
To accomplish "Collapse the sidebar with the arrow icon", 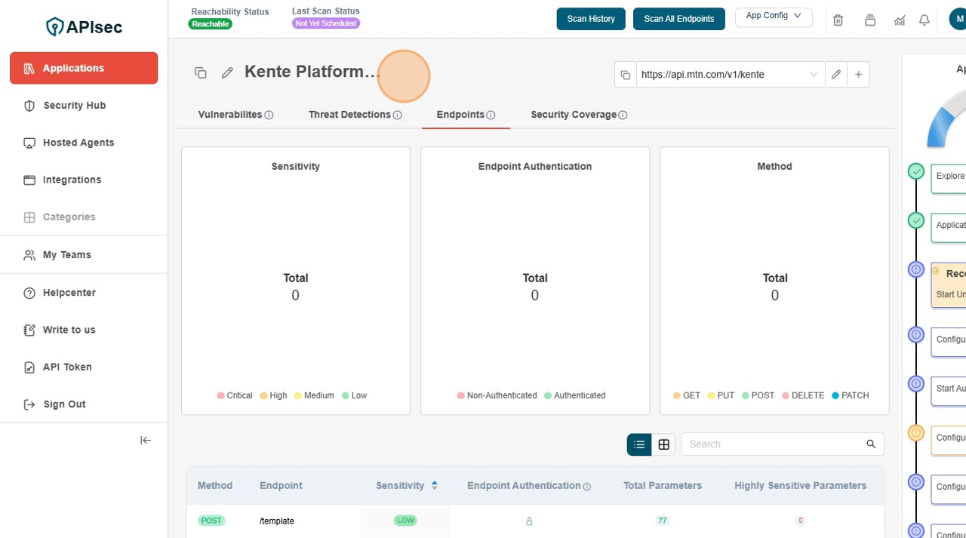I will 146,441.
